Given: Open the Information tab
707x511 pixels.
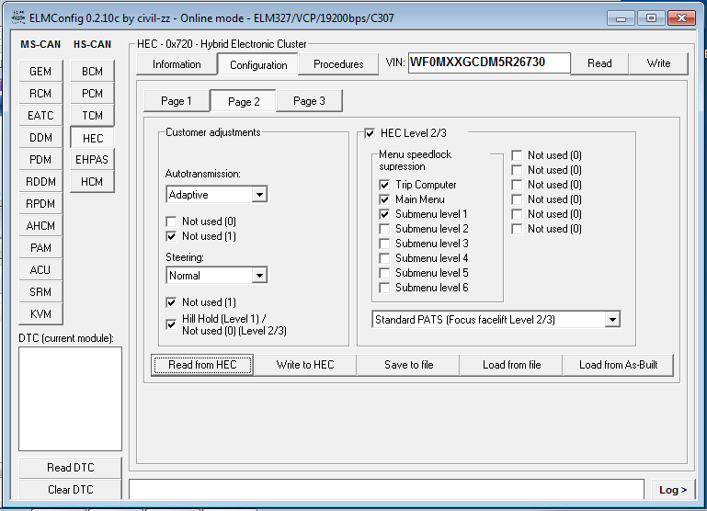Looking at the screenshot, I should (x=177, y=64).
